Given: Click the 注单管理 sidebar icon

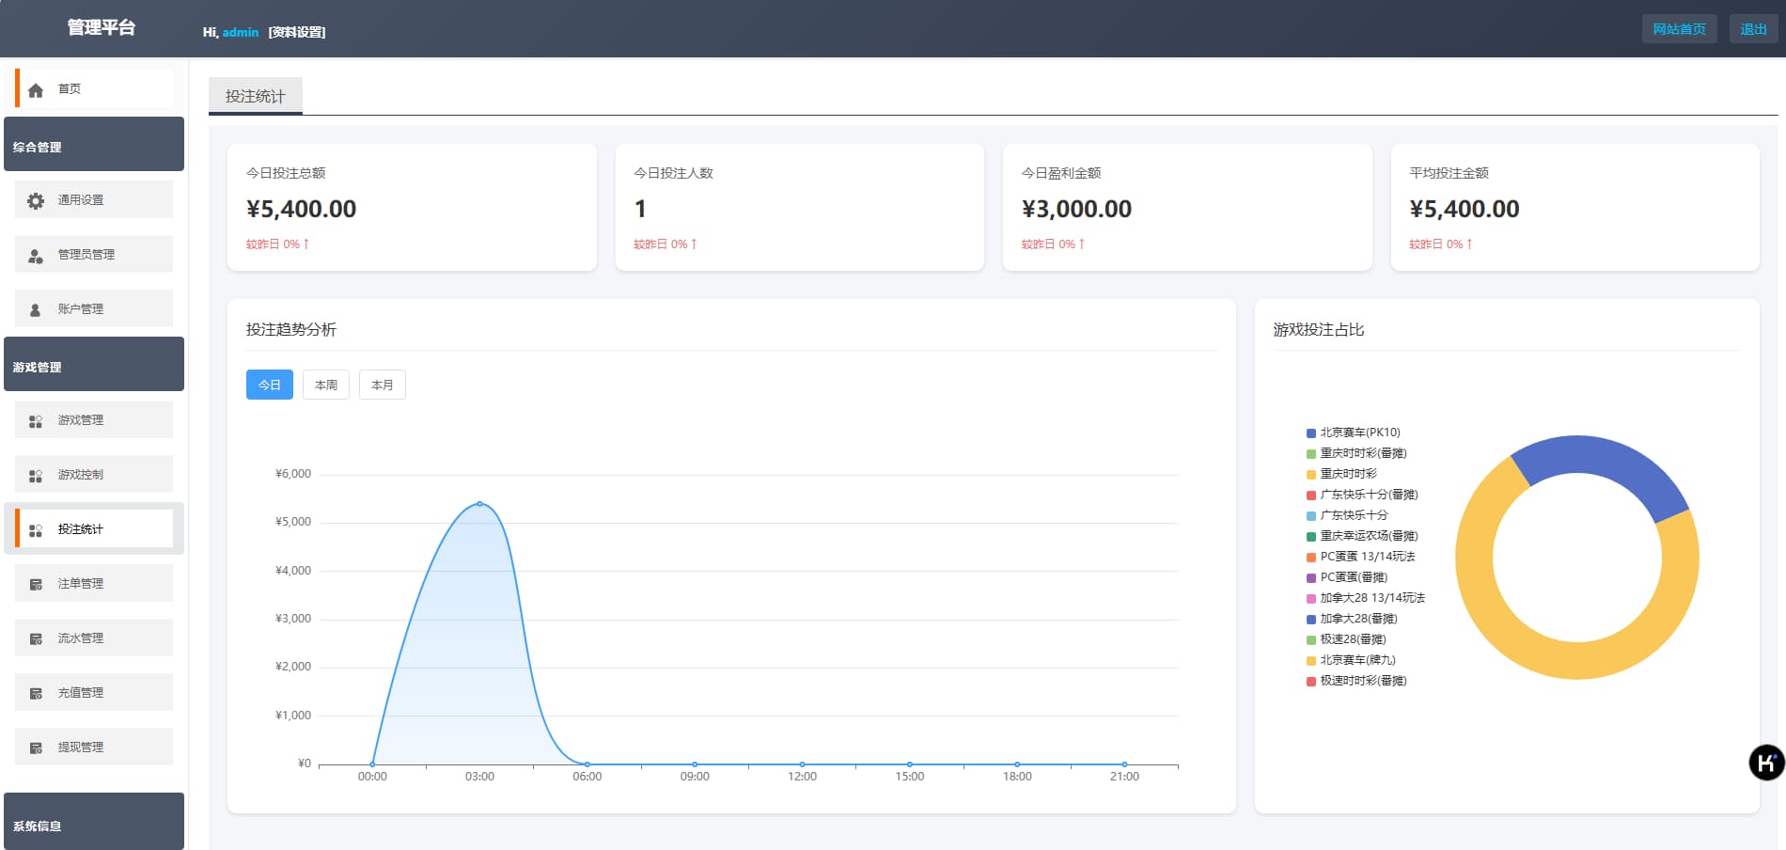Looking at the screenshot, I should coord(36,585).
